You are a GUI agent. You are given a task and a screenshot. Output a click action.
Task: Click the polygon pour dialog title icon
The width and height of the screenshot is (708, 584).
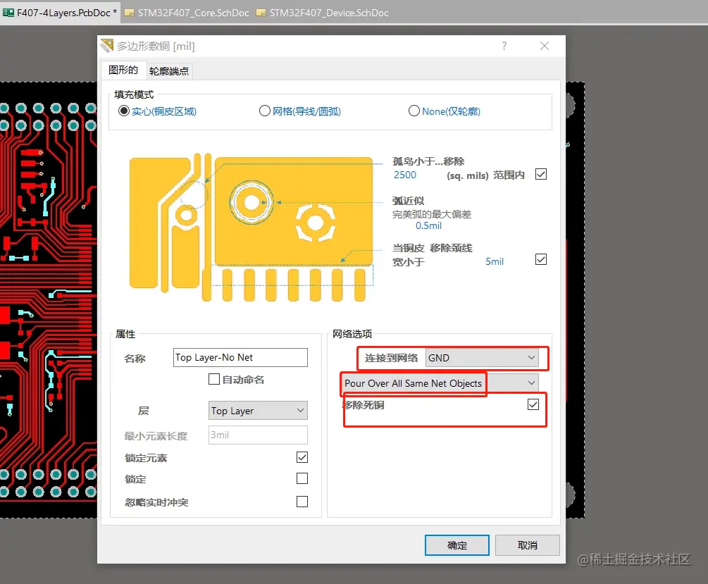coord(107,46)
